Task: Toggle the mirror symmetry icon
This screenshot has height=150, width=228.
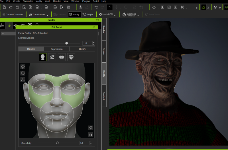Action: tap(90, 134)
